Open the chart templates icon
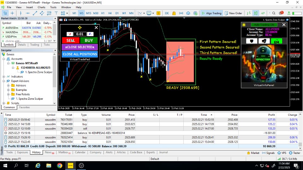This screenshot has height=170, width=303. point(149,13)
